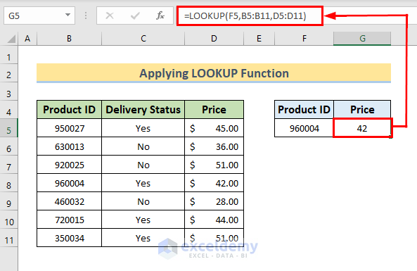Click the price cell showing 44.00
417x271 pixels.
click(x=214, y=220)
